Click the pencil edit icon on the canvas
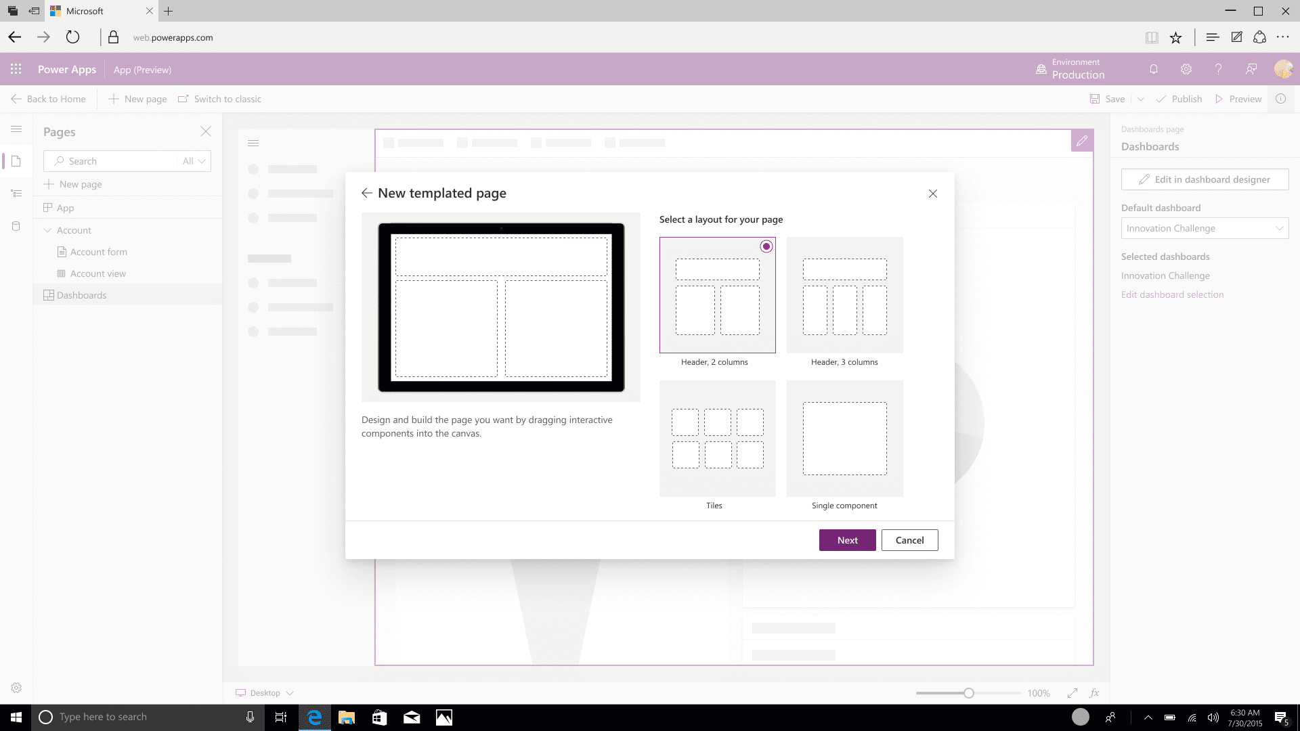 pyautogui.click(x=1082, y=141)
